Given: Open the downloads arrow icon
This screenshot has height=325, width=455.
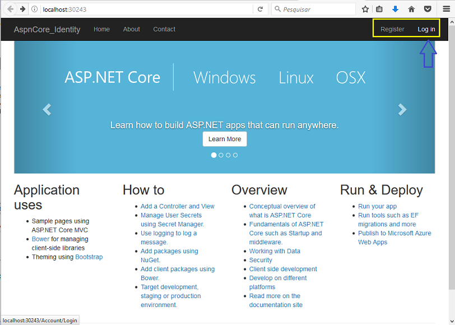Looking at the screenshot, I should (x=395, y=10).
